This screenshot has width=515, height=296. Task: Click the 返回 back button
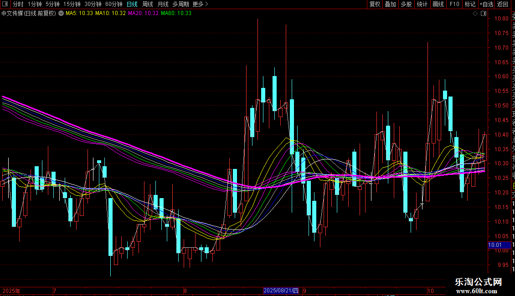click(x=503, y=4)
